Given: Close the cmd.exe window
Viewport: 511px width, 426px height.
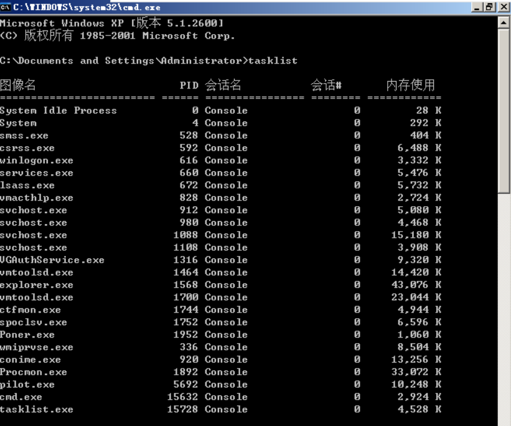Looking at the screenshot, I should pyautogui.click(x=504, y=7).
